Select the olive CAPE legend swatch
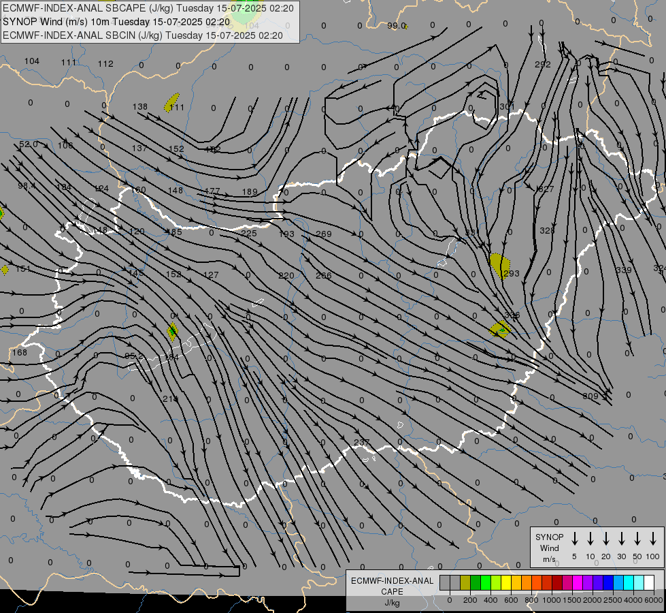The height and width of the screenshot is (613, 666). click(x=465, y=582)
